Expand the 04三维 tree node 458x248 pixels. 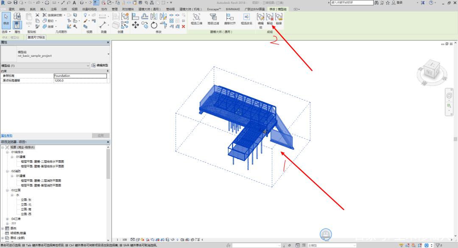pyautogui.click(x=7, y=219)
